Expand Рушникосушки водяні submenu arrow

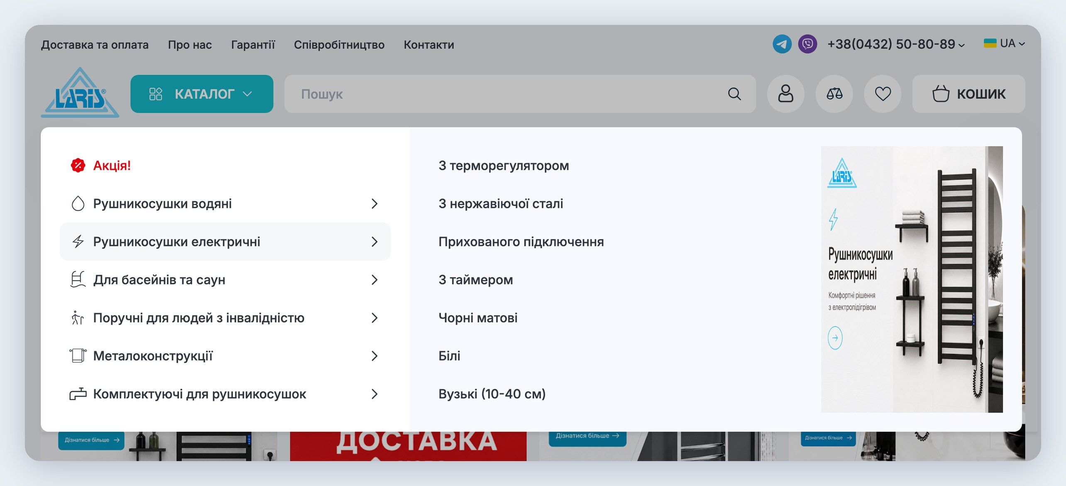pyautogui.click(x=374, y=203)
